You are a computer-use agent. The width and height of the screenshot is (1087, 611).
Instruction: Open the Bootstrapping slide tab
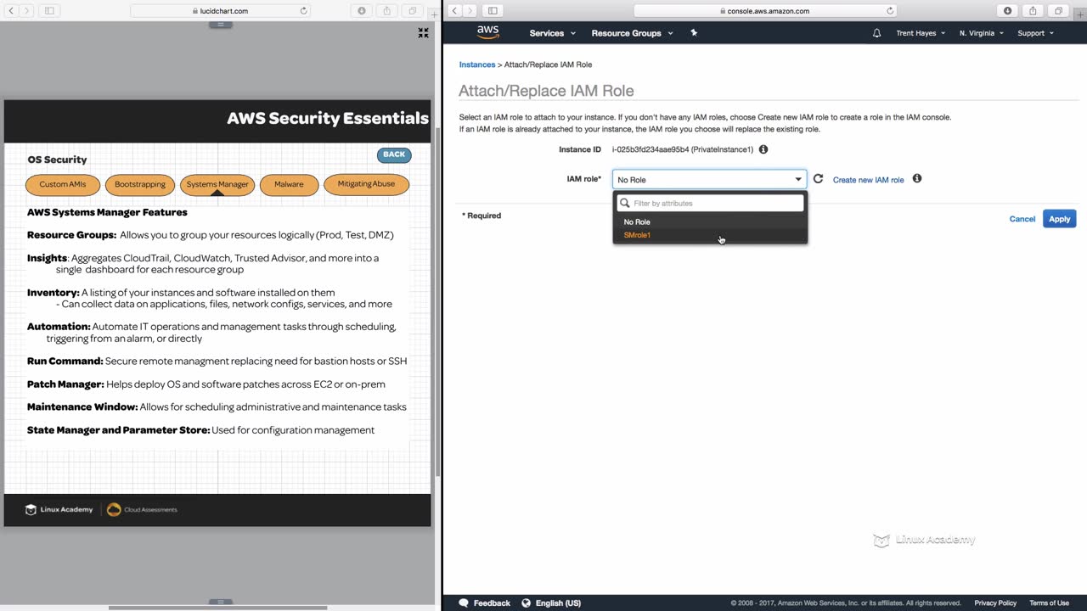click(140, 184)
